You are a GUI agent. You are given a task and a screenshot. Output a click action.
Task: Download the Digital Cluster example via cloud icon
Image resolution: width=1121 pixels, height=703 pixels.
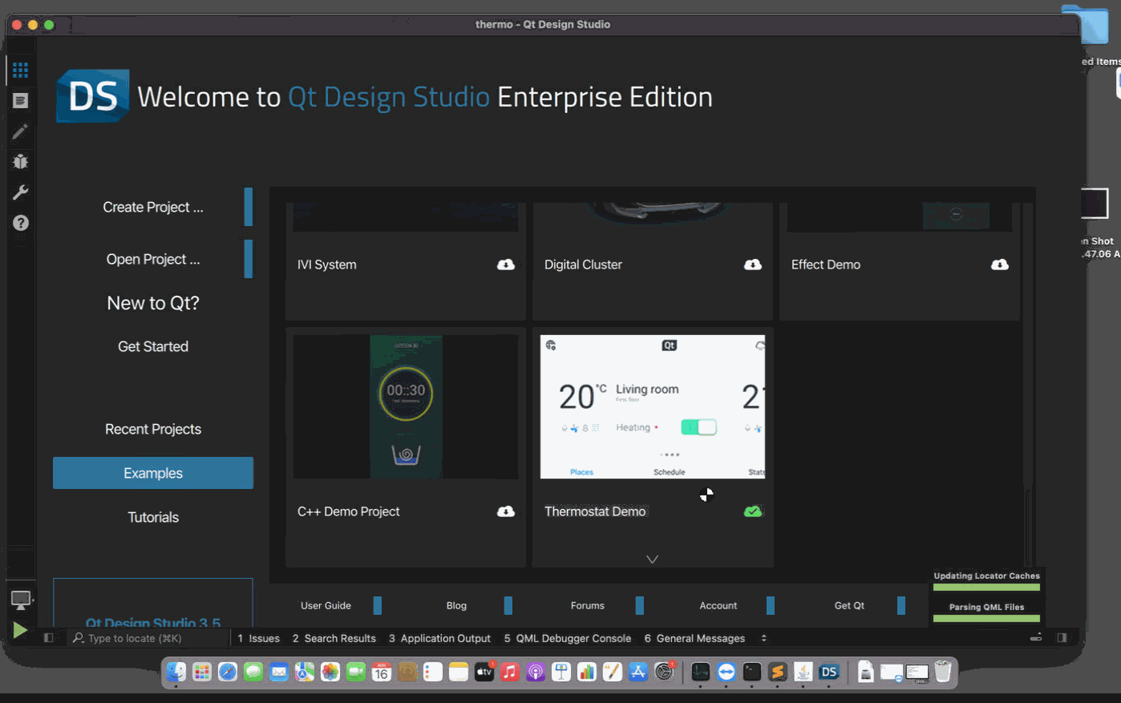tap(753, 265)
